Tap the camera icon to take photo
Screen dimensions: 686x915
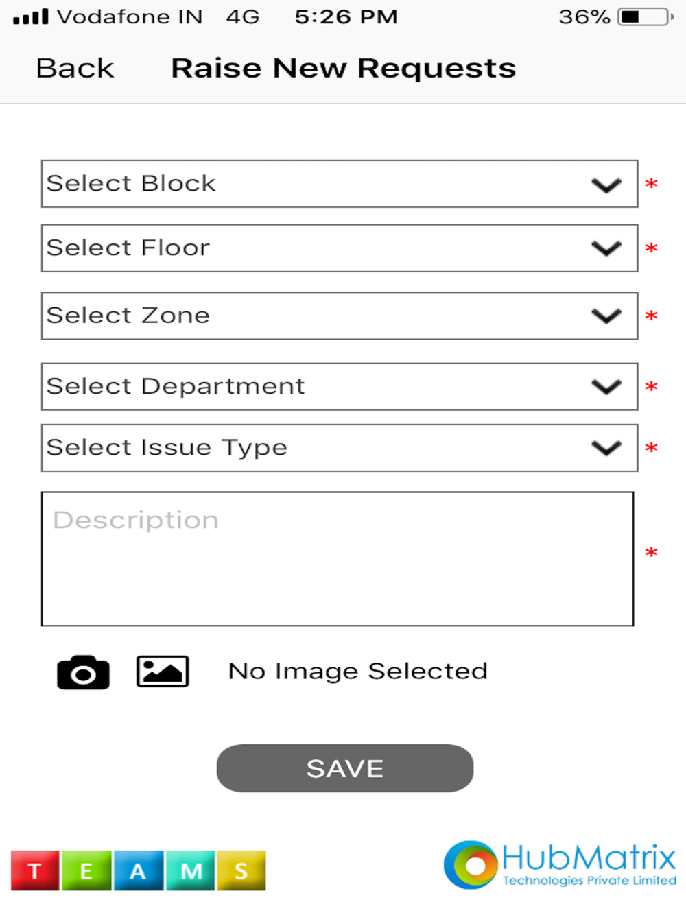(83, 672)
